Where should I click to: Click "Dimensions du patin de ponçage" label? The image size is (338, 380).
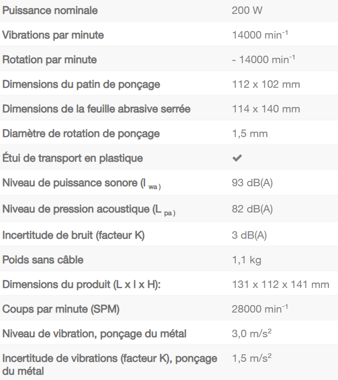coord(81,85)
